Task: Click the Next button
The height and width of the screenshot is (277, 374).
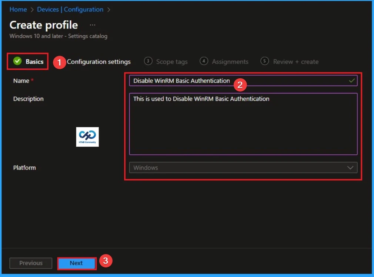Action: (x=76, y=263)
